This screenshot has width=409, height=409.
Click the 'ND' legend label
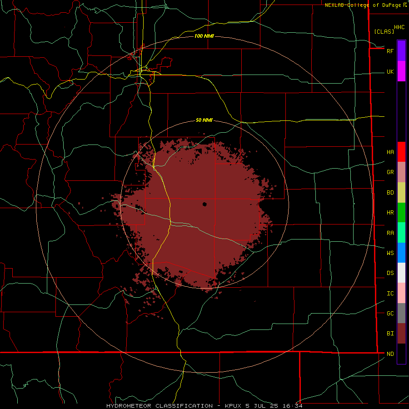pyautogui.click(x=390, y=354)
